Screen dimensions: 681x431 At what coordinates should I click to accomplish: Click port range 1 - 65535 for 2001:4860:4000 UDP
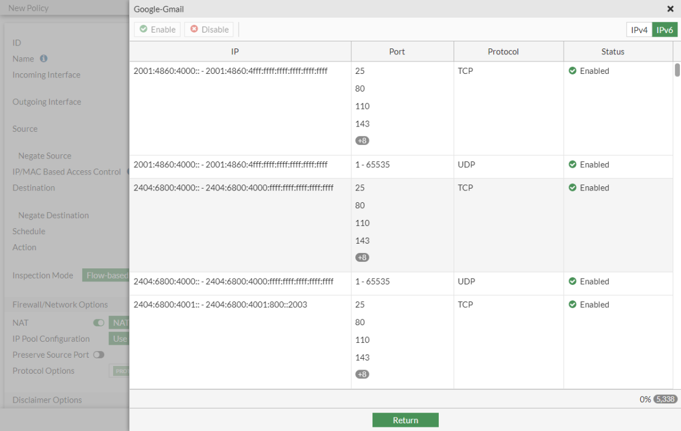pos(372,164)
